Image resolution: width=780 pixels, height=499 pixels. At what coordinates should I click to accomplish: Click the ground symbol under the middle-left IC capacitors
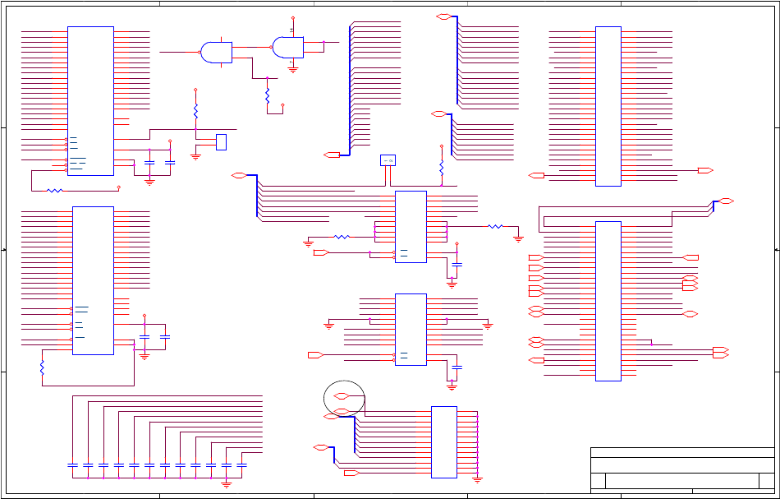click(x=145, y=357)
